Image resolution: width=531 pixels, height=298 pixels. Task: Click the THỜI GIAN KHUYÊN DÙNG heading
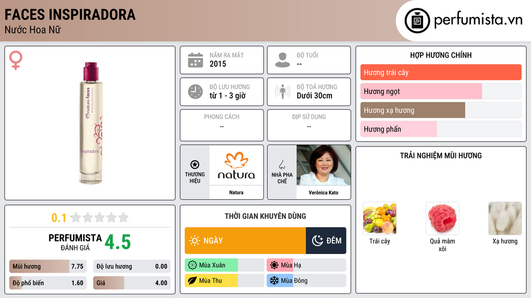265,216
